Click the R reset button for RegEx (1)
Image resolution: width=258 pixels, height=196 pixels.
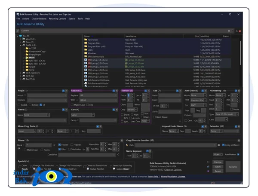pyautogui.click(x=66, y=91)
